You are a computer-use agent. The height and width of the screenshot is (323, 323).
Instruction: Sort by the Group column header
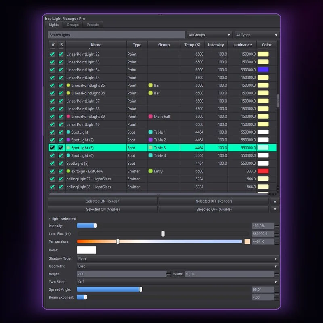[x=164, y=45]
